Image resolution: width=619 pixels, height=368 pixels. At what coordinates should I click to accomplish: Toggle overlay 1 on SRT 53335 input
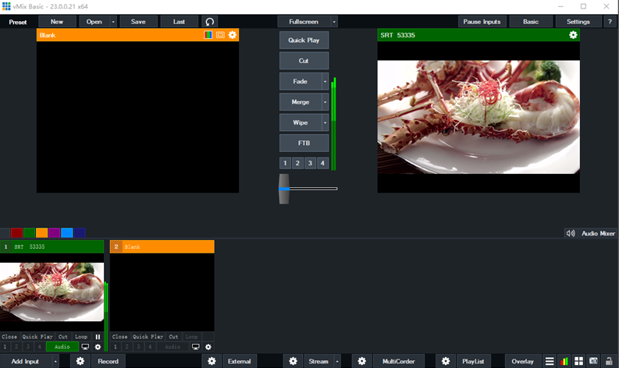[5, 347]
